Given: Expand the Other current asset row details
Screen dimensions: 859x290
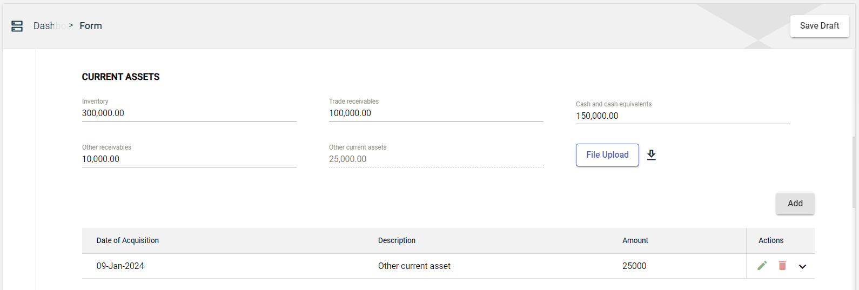Looking at the screenshot, I should pos(802,266).
